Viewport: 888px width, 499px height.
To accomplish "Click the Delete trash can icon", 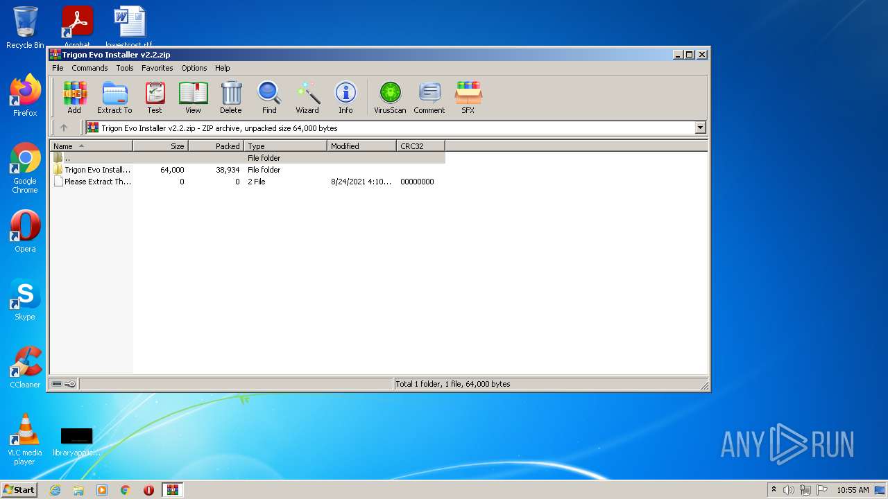I will pos(231,98).
